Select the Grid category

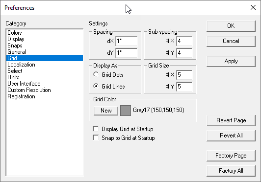45,58
